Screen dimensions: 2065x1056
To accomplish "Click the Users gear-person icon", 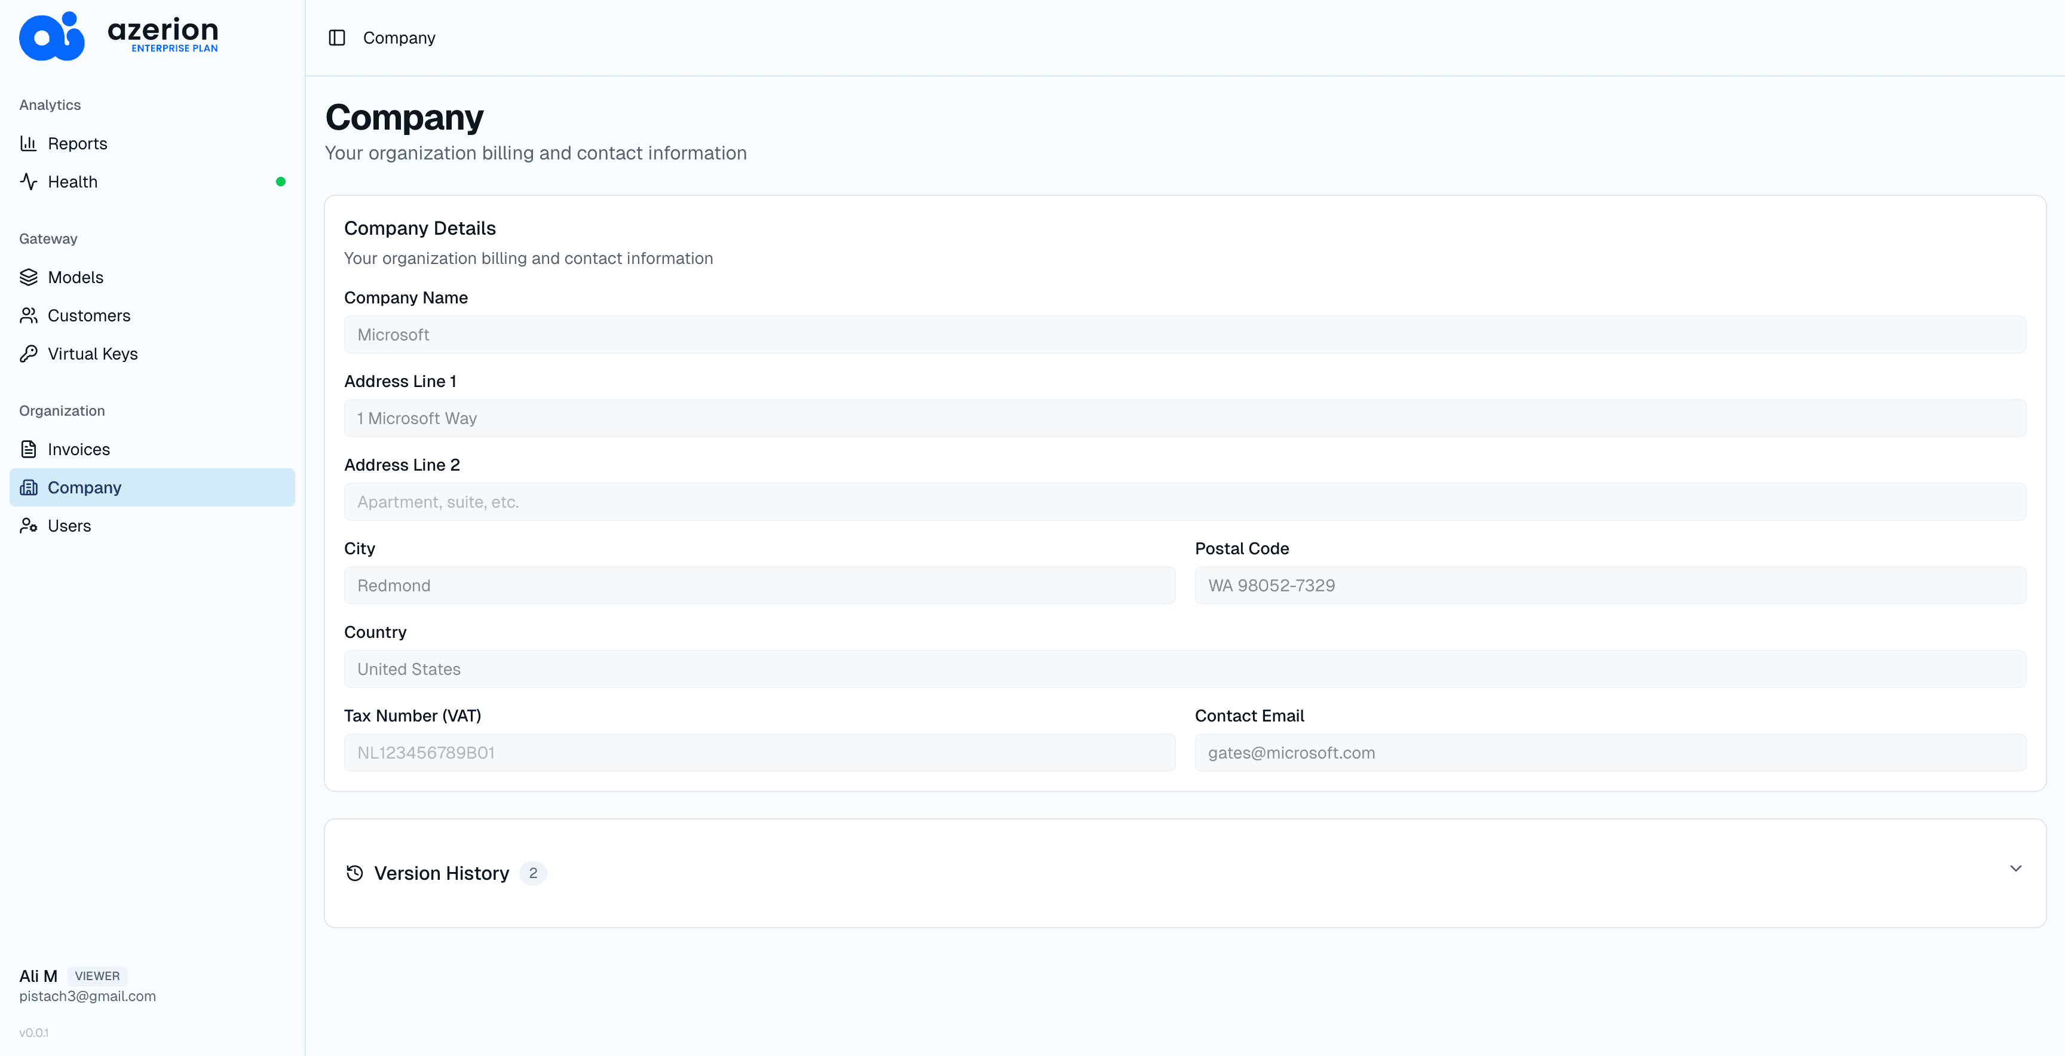I will click(29, 526).
